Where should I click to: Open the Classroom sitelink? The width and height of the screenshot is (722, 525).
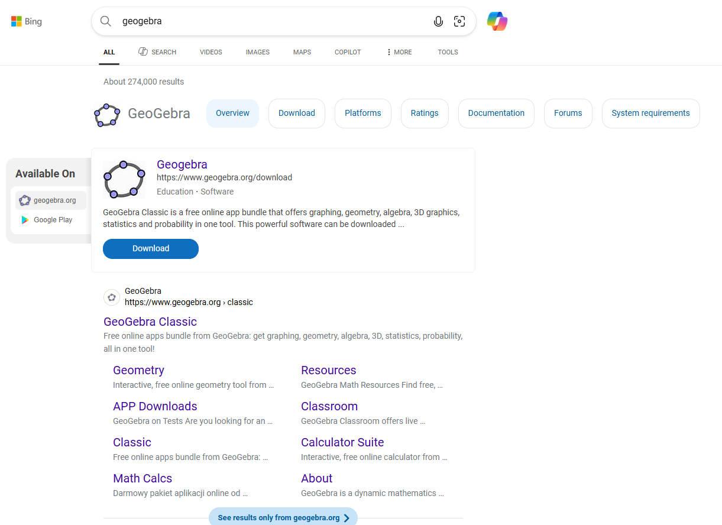(329, 406)
